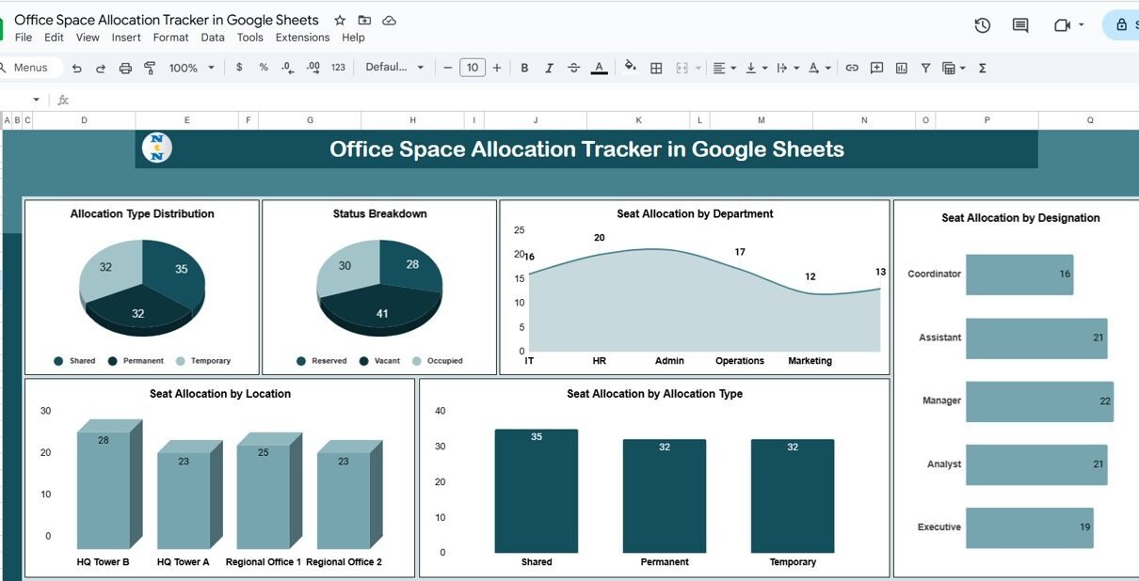Viewport: 1139px width, 581px height.
Task: Expand the zoom 100% dropdown
Action: point(191,68)
